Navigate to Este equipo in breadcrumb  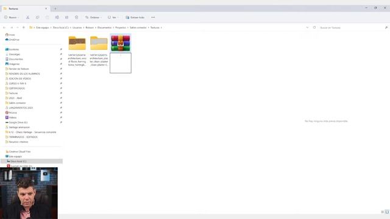coord(43,27)
